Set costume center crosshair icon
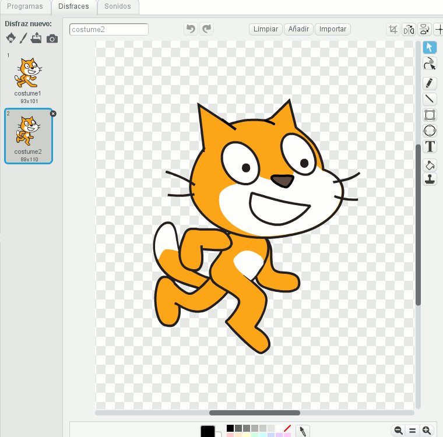The width and height of the screenshot is (443, 437). coord(438,29)
